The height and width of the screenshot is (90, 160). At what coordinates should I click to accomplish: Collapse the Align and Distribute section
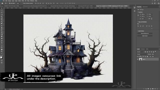(x=137, y=22)
